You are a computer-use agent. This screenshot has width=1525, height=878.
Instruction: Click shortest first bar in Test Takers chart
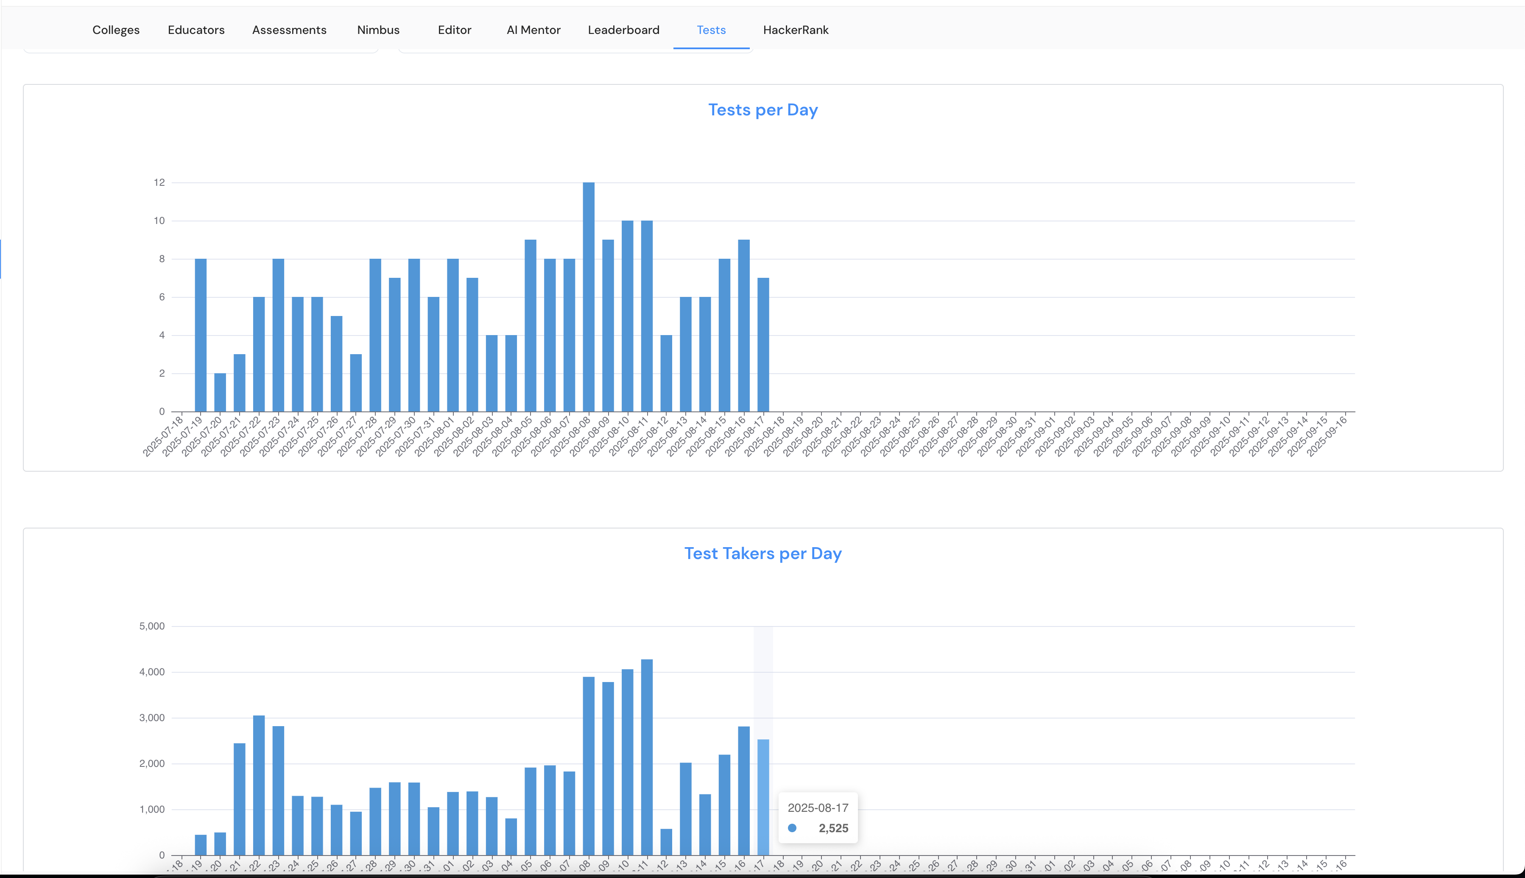[201, 845]
